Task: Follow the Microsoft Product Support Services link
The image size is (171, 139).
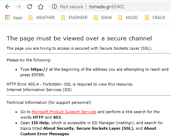Action: click(64, 112)
